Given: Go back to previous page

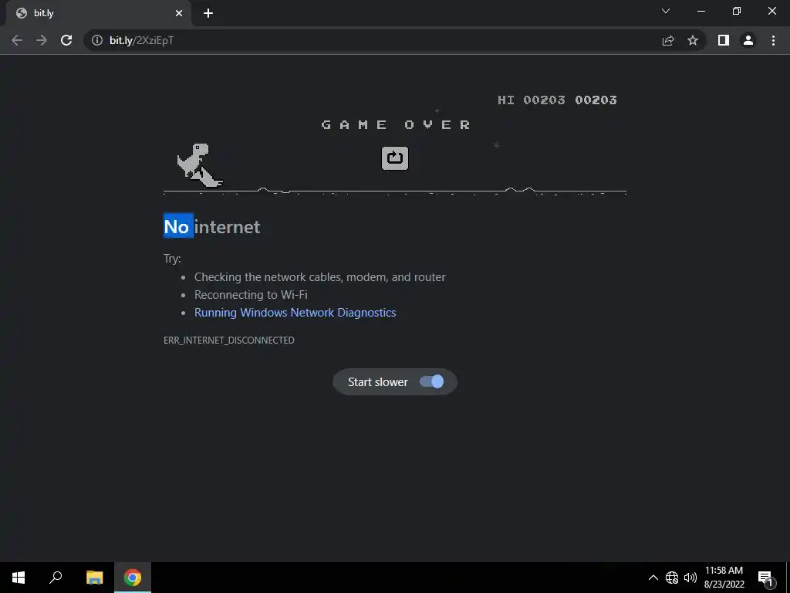Looking at the screenshot, I should click(17, 40).
